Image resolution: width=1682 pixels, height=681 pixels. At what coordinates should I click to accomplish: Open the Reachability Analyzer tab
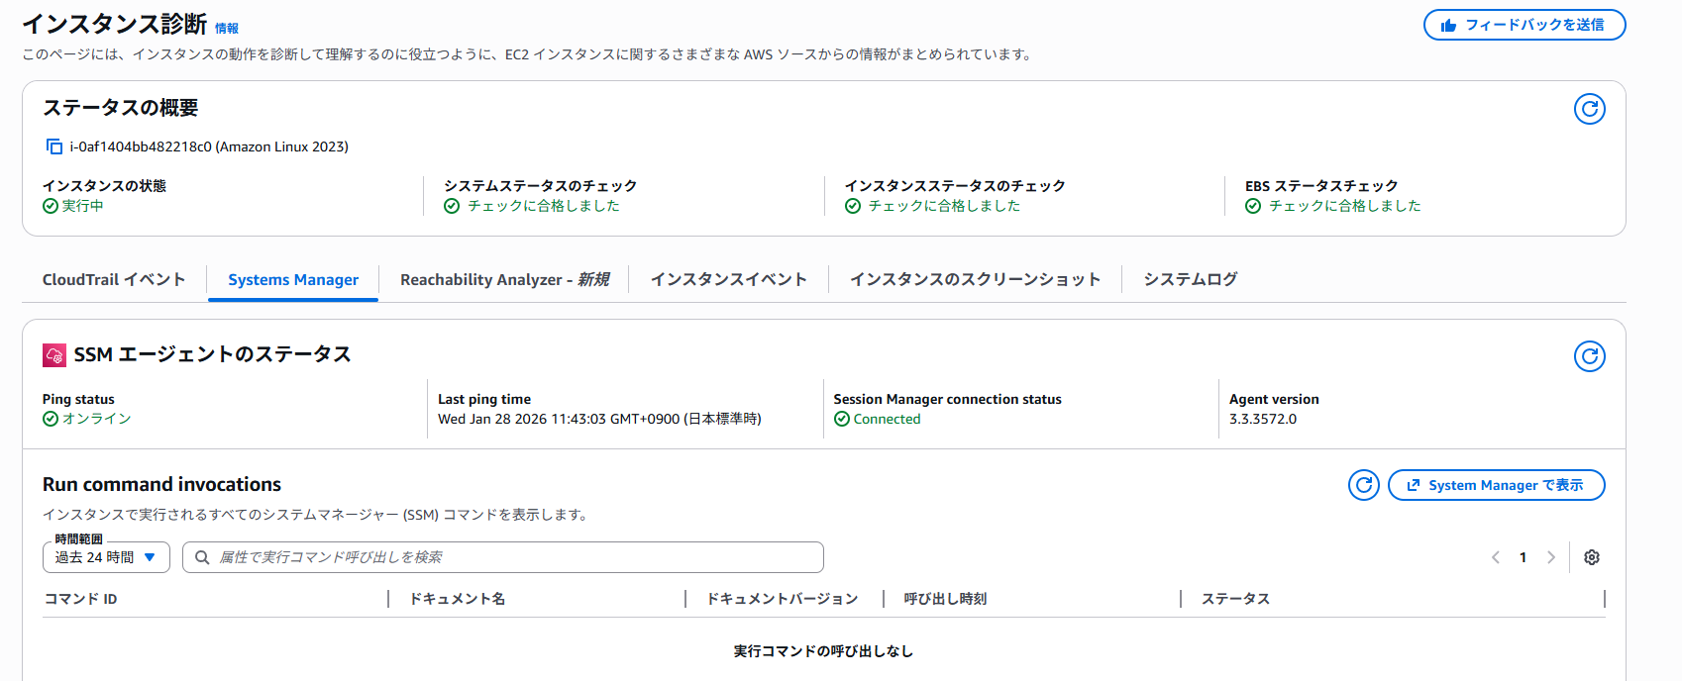(504, 280)
